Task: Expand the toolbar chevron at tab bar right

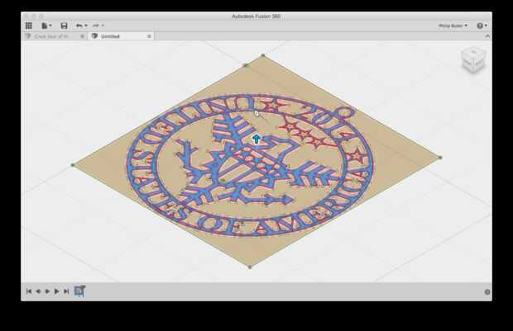Action: 487,36
